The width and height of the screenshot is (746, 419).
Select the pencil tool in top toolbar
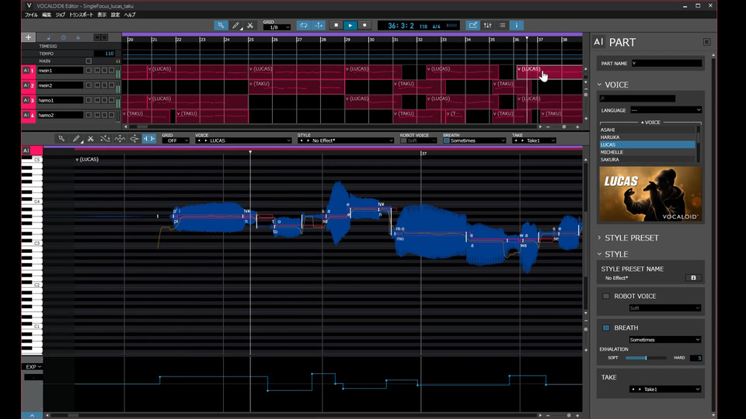[235, 25]
